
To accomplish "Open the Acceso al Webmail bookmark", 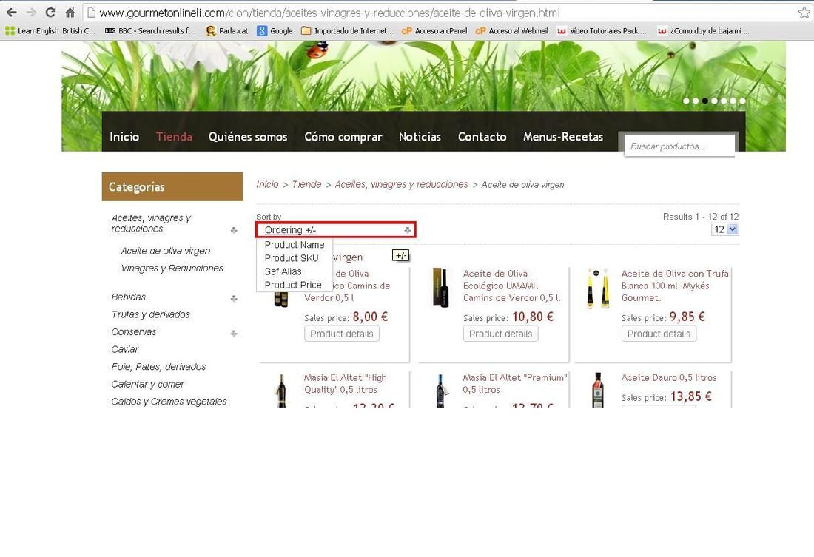I will click(x=512, y=31).
